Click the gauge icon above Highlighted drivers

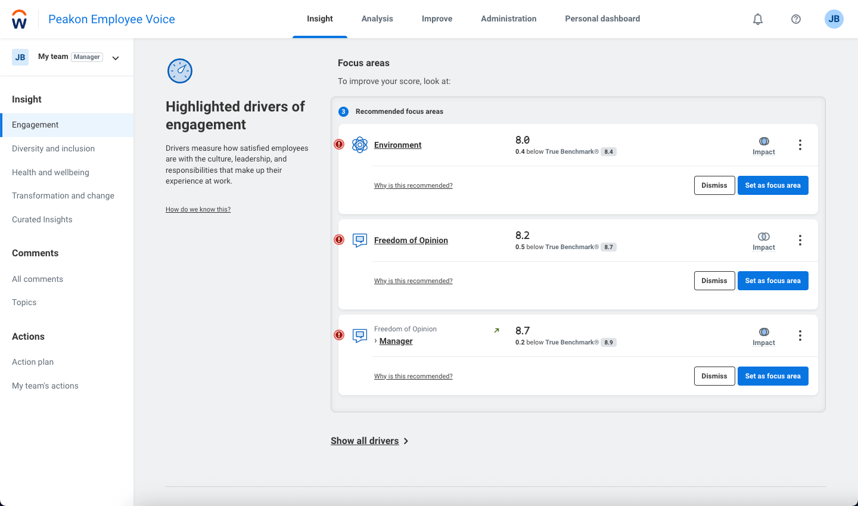click(179, 70)
